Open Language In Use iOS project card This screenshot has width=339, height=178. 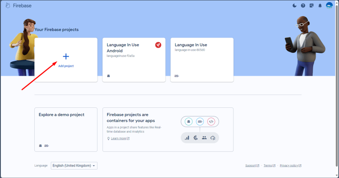click(202, 60)
